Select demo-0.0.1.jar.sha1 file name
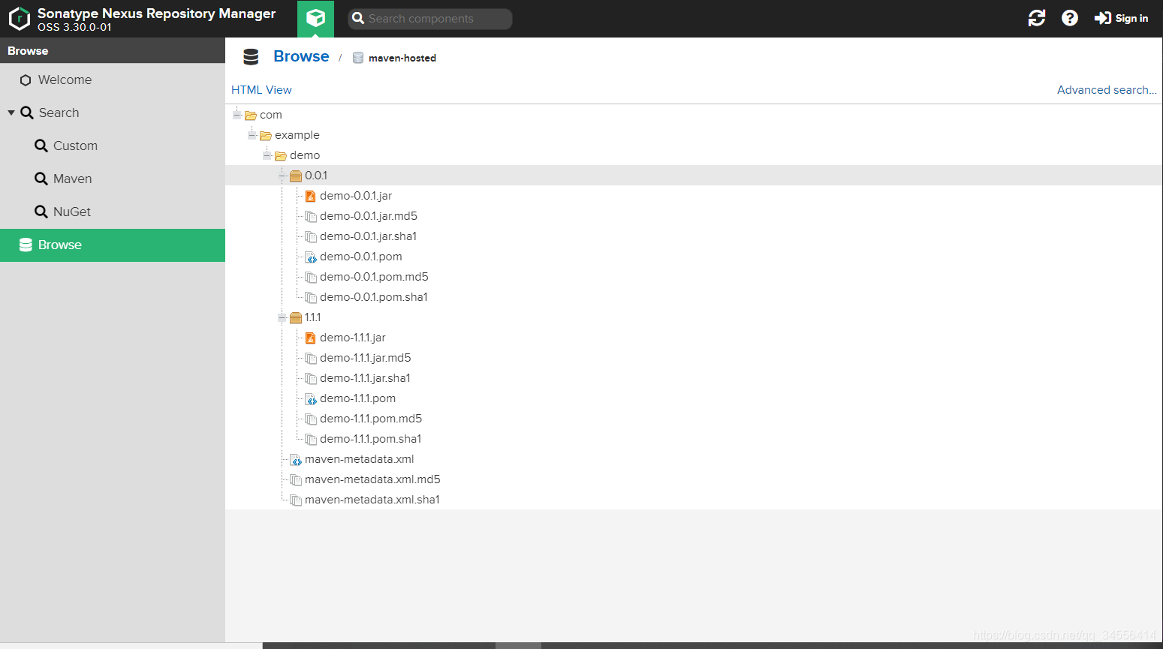 369,236
